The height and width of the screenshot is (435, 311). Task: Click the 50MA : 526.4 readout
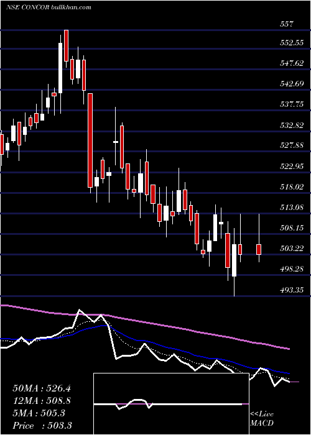click(x=42, y=388)
